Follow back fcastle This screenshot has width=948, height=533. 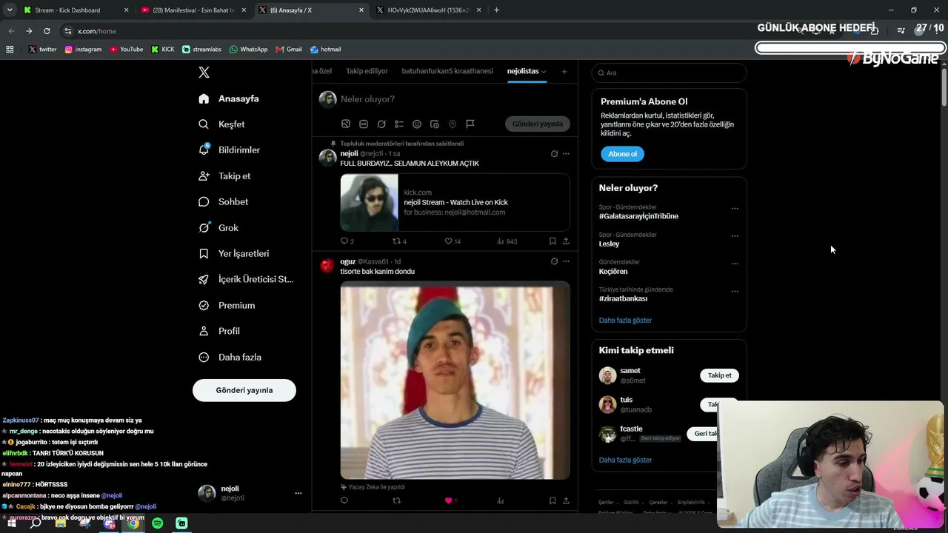pyautogui.click(x=704, y=434)
